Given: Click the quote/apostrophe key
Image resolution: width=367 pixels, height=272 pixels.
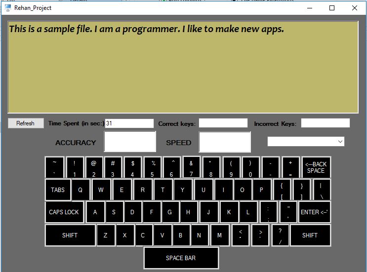Looking at the screenshot, I should click(288, 212).
